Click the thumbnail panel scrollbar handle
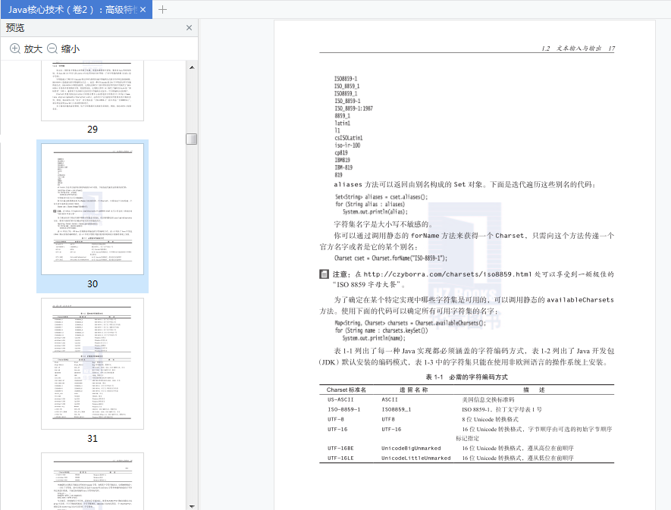671x510 pixels. 192,139
